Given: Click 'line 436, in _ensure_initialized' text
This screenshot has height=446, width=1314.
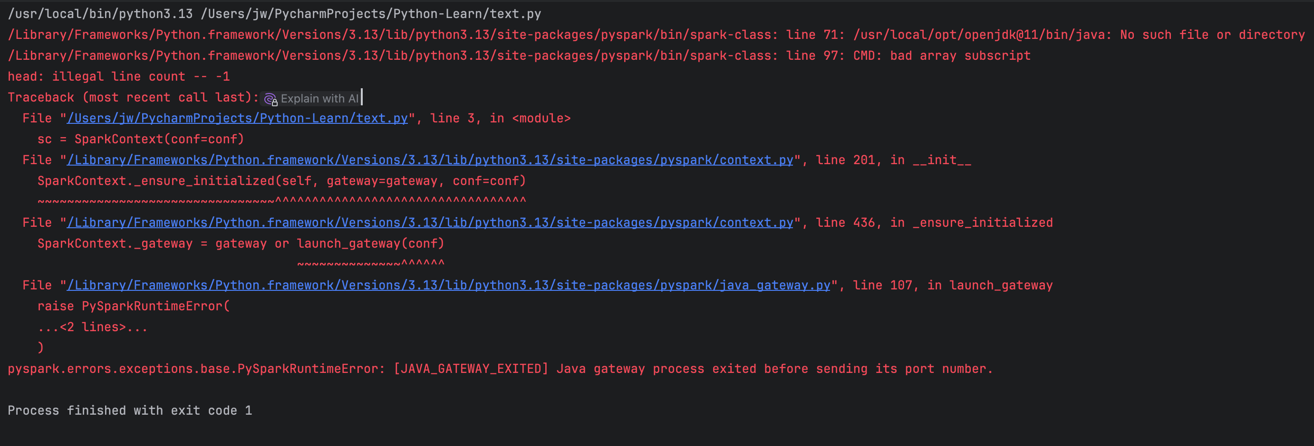Looking at the screenshot, I should (934, 223).
